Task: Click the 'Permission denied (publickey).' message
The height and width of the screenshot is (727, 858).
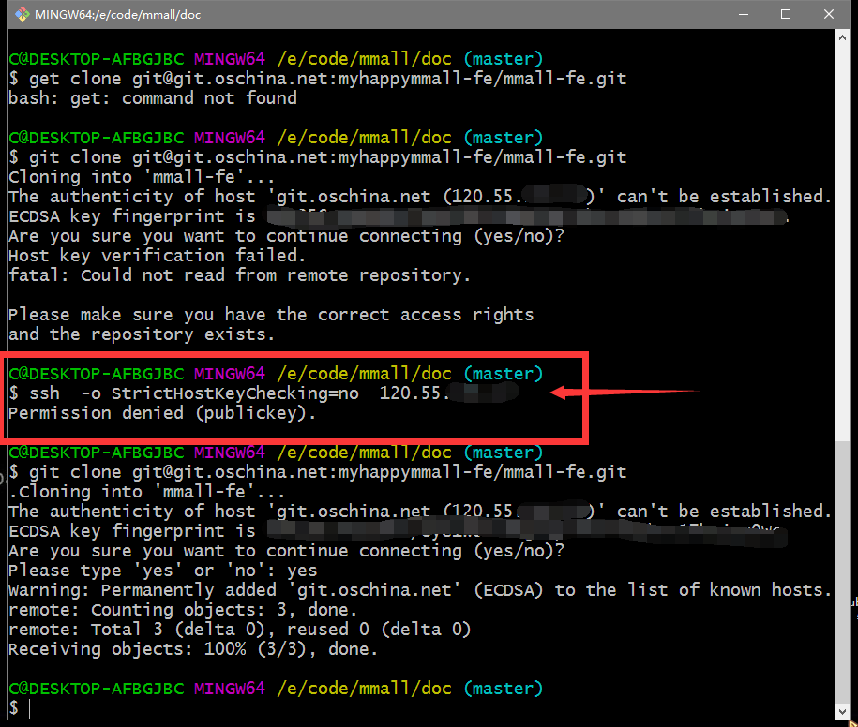Action: [162, 413]
